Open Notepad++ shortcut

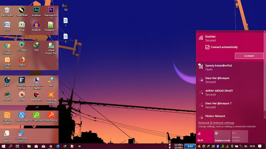click(x=51, y=26)
